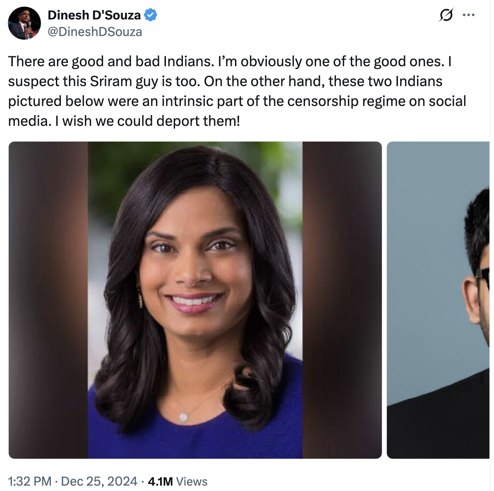Click the tweet line starting 'There are good'
494x491 pixels.
pos(230,61)
